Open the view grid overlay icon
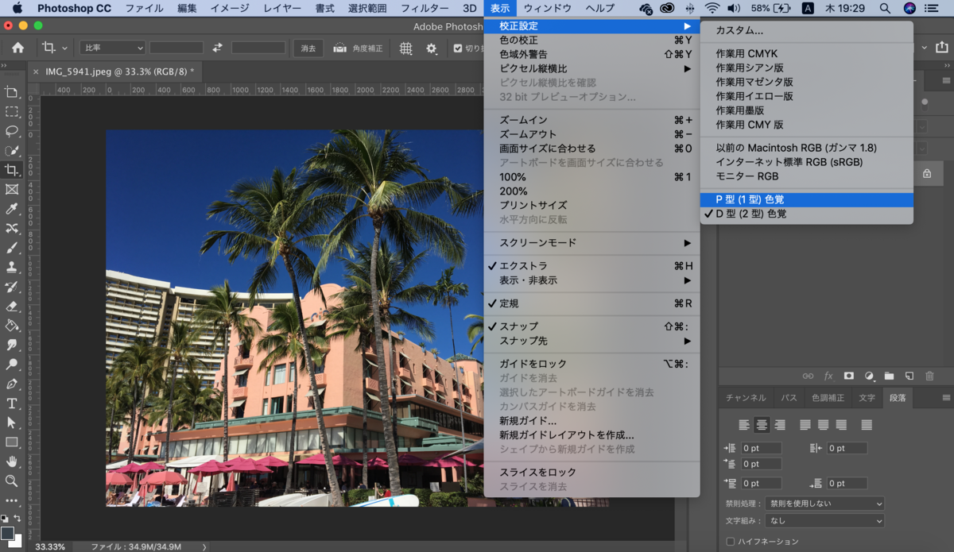This screenshot has width=954, height=552. click(x=405, y=48)
